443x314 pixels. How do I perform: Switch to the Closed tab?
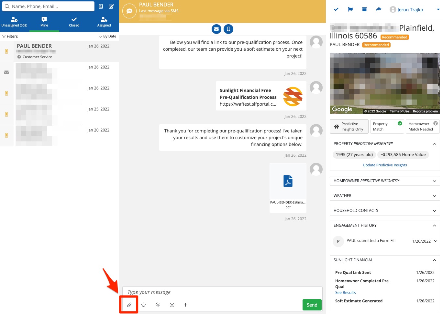tap(74, 22)
